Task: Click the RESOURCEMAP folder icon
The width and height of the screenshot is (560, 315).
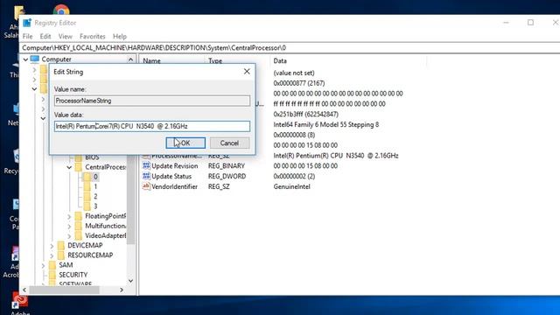Action: point(61,255)
